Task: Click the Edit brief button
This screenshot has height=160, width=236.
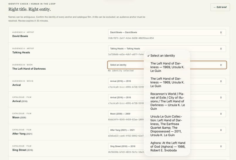Action: pyautogui.click(x=220, y=7)
